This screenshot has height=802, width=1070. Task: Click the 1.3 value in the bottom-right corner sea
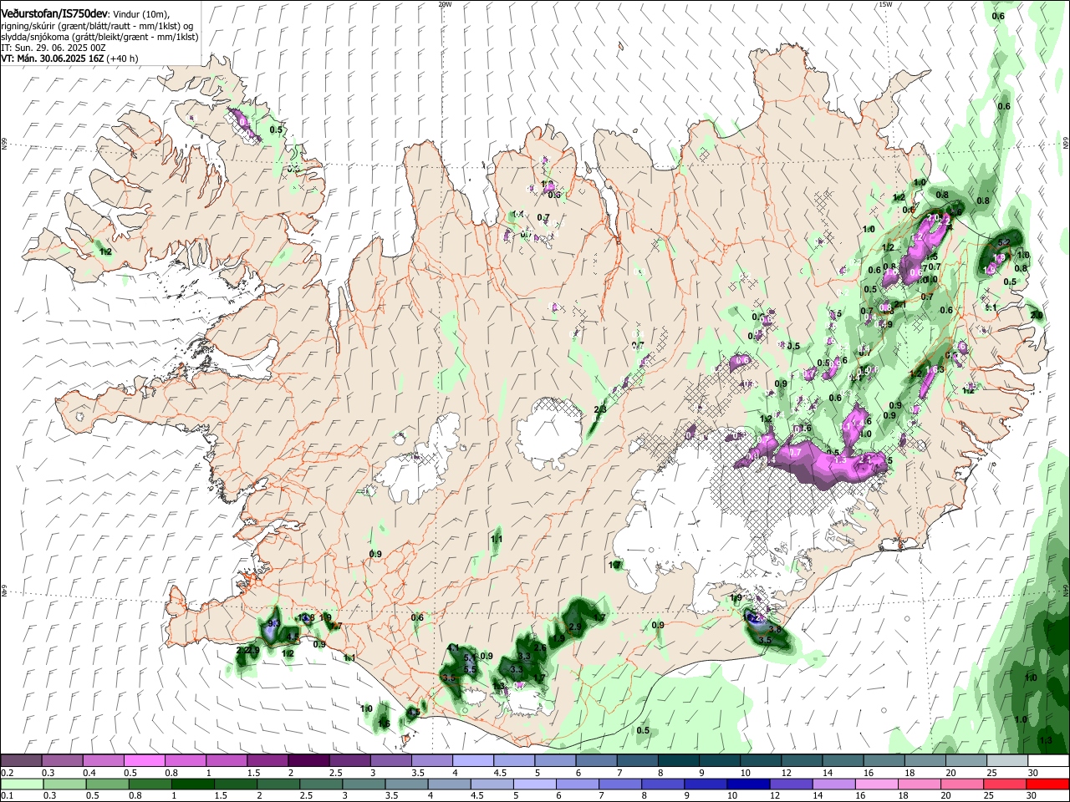[1045, 740]
